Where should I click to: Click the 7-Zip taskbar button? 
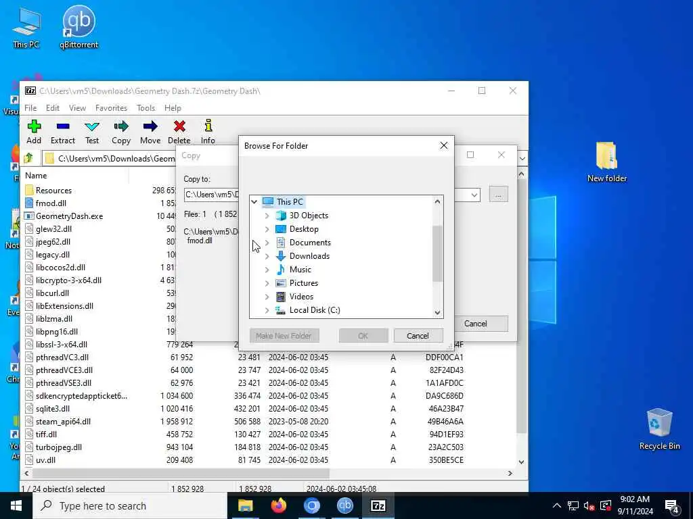pos(378,505)
